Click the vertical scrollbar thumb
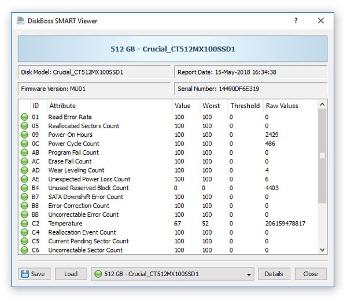The width and height of the screenshot is (347, 301). tap(322, 156)
